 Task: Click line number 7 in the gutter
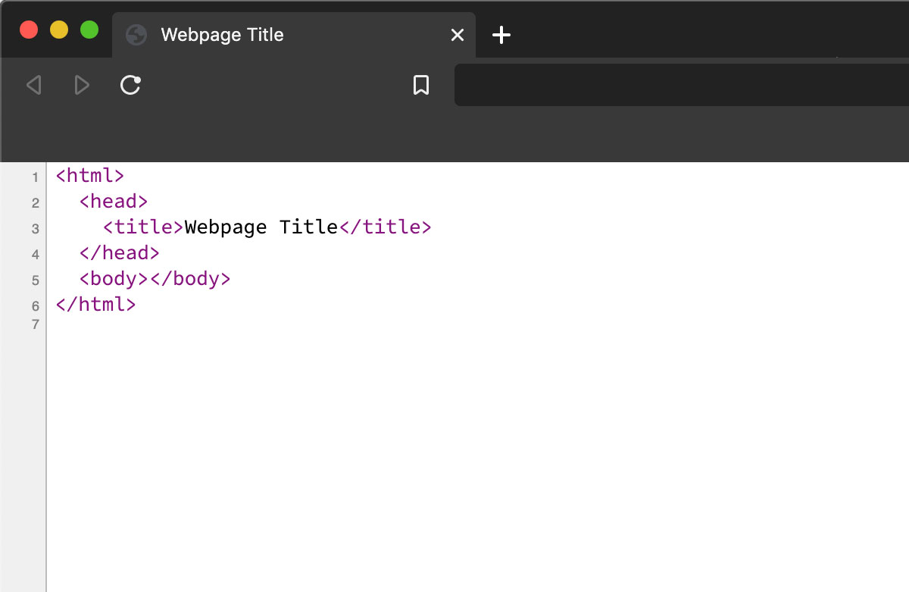pyautogui.click(x=35, y=324)
